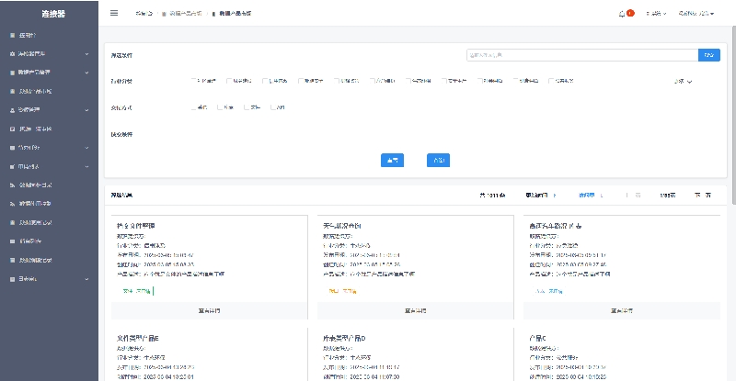The height and width of the screenshot is (381, 736).
Task: Tick the last checkbox in the 行业分类 row
Action: tap(552, 81)
